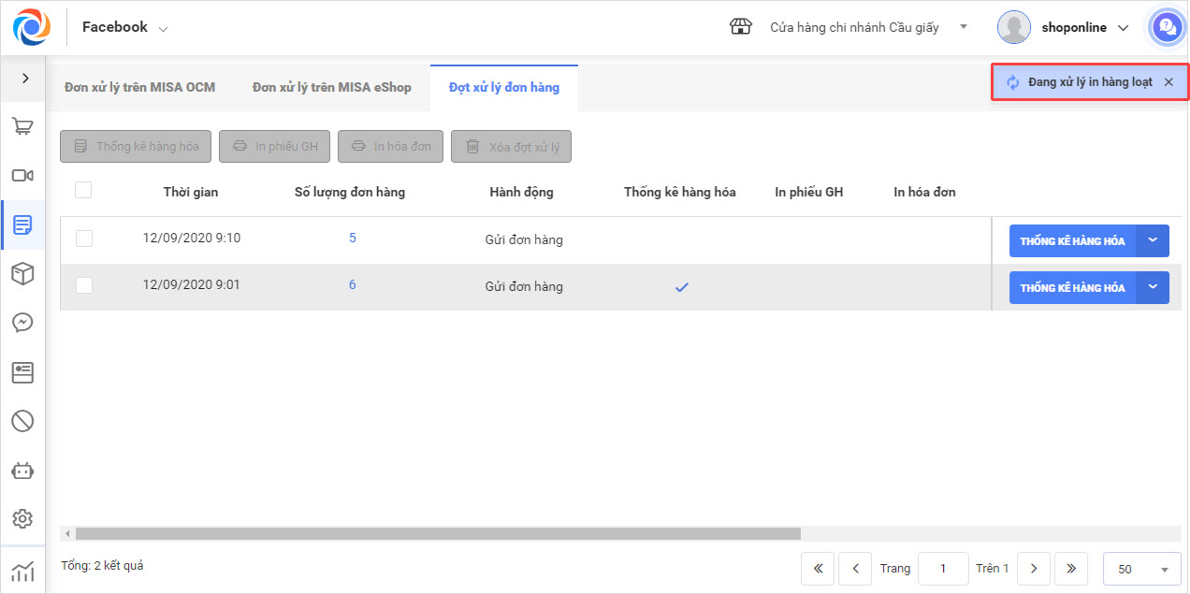Image resolution: width=1190 pixels, height=594 pixels.
Task: Click the shoponline user avatar
Action: click(x=1014, y=27)
